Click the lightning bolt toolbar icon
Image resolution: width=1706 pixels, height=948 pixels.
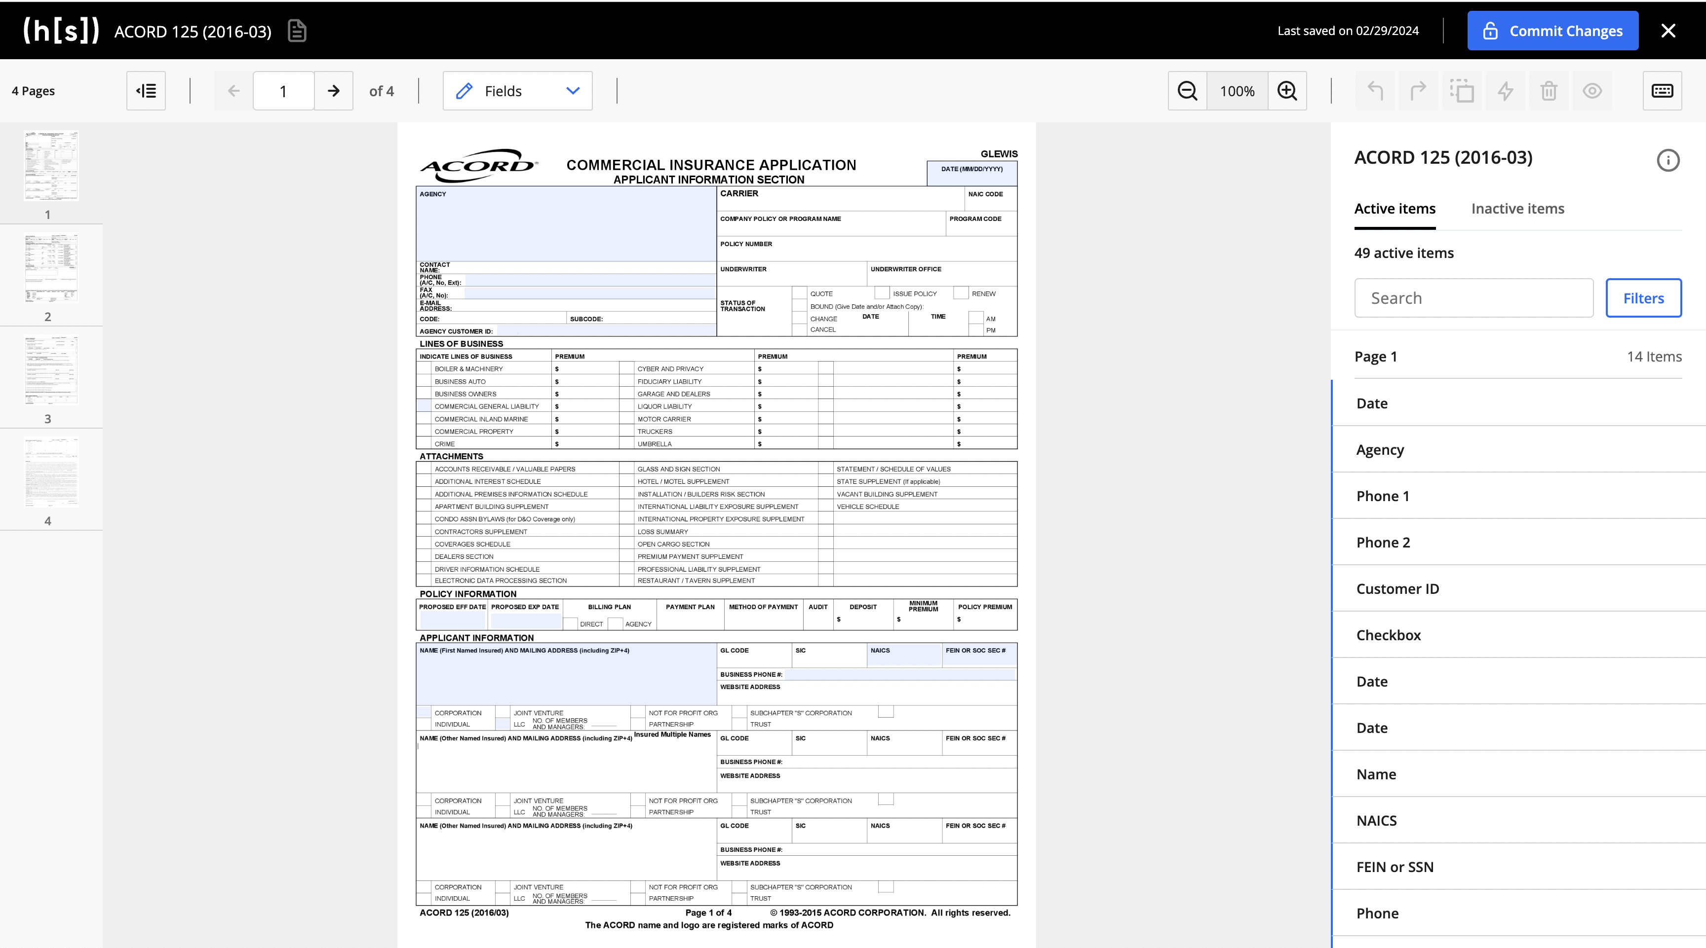[1505, 91]
